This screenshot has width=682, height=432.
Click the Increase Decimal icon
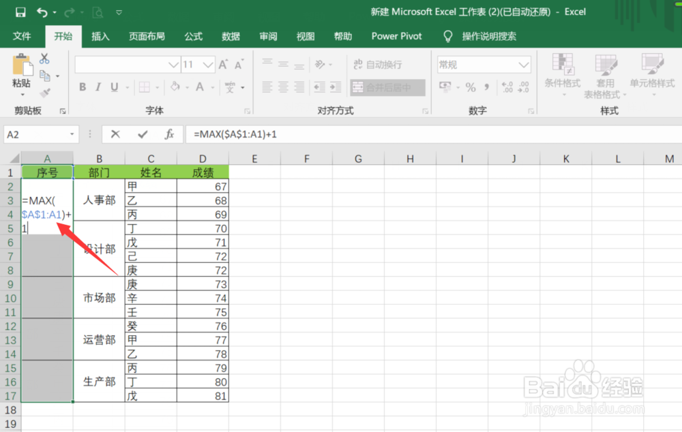507,87
